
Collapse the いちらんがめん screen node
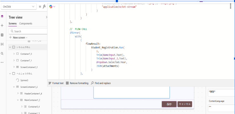click(10, 47)
